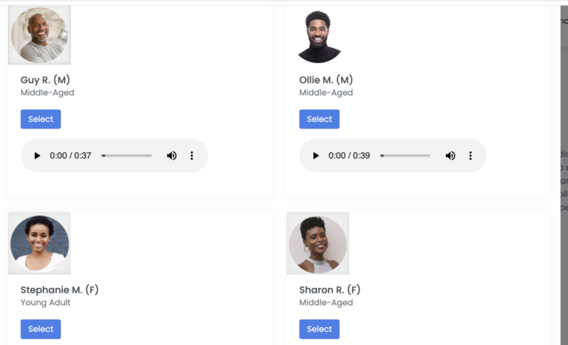
Task: Seek within Ollie M. audio progress bar
Action: [405, 156]
